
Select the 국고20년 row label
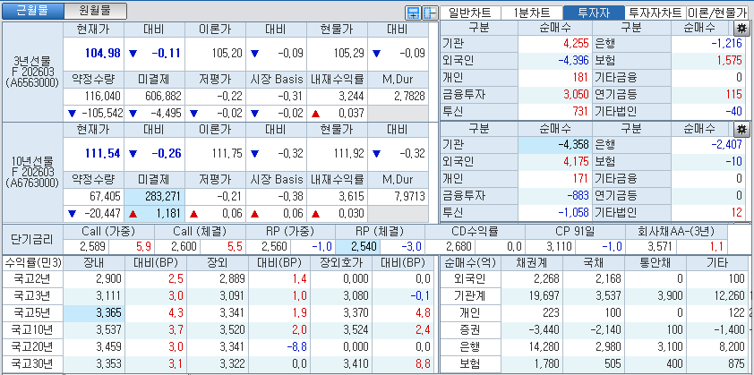coord(32,346)
